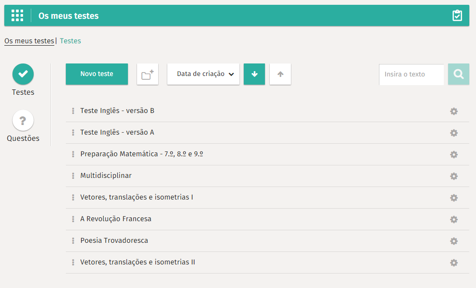Open settings gear for Multidisciplinar
The height and width of the screenshot is (288, 476).
[x=453, y=176]
